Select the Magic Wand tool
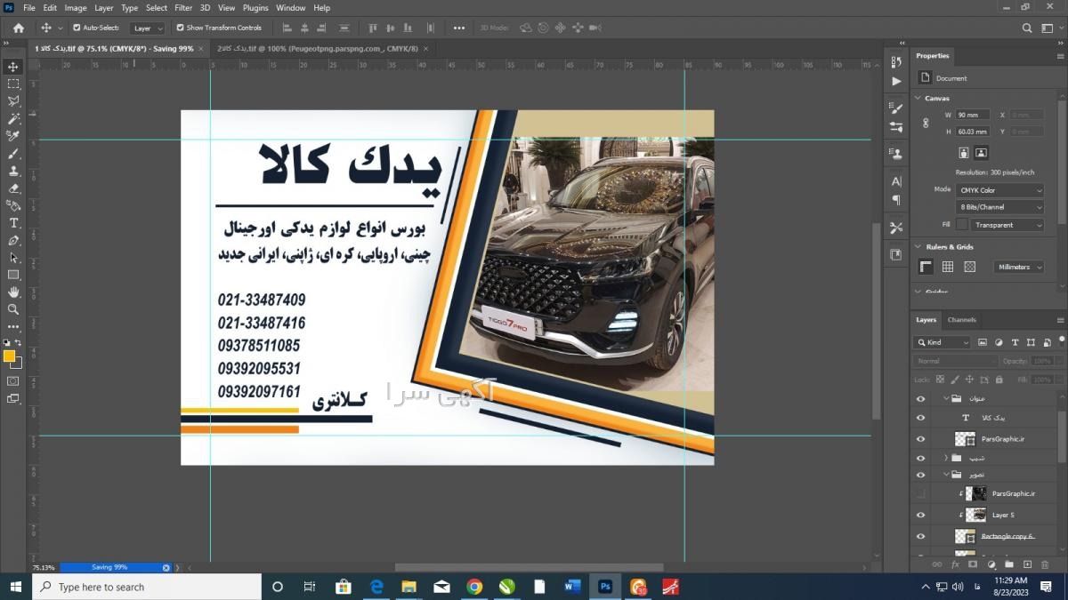1068x600 pixels. point(13,118)
